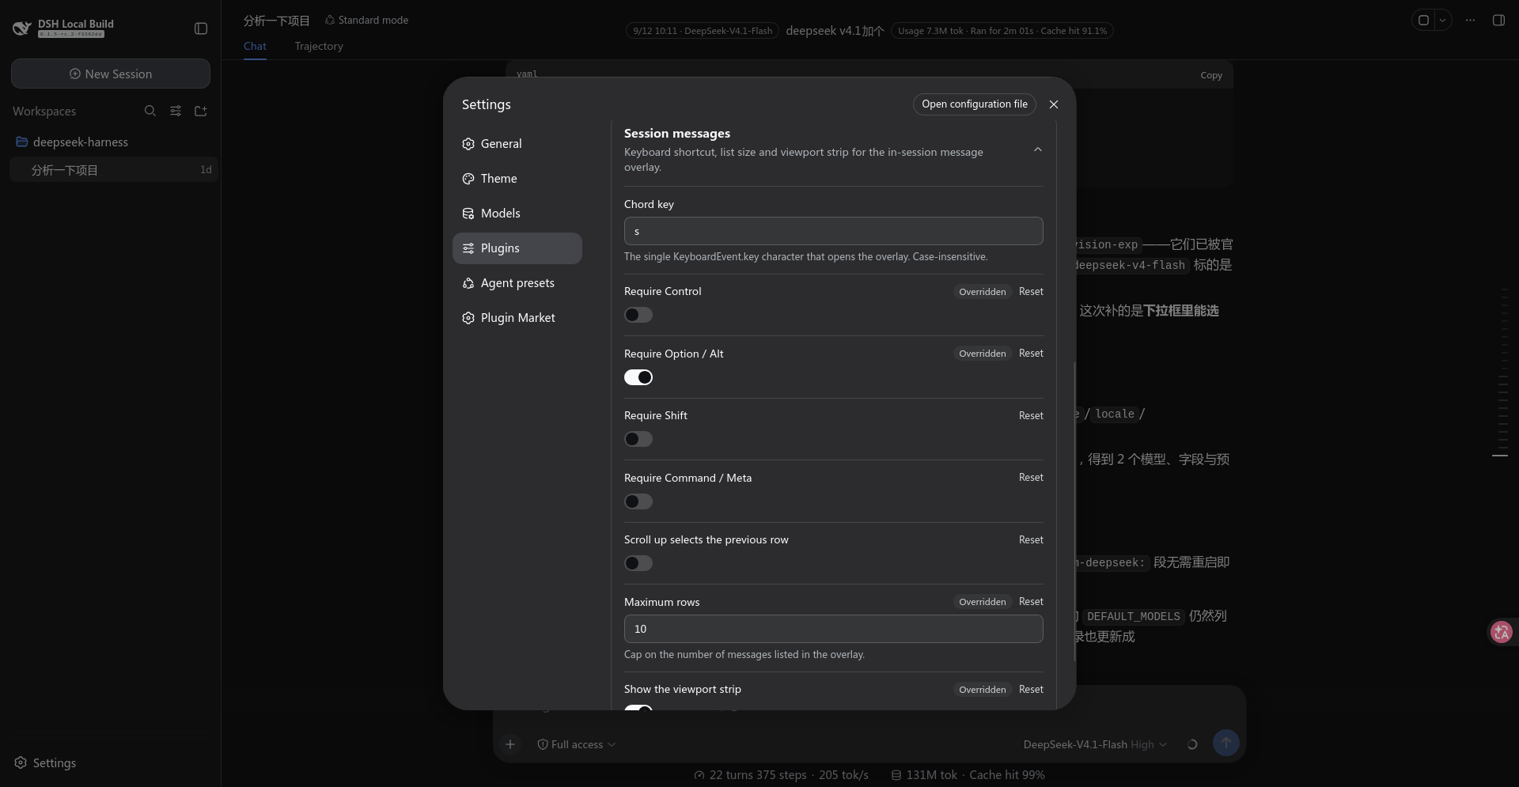
Task: Click the Maximum rows input field
Action: [834, 629]
